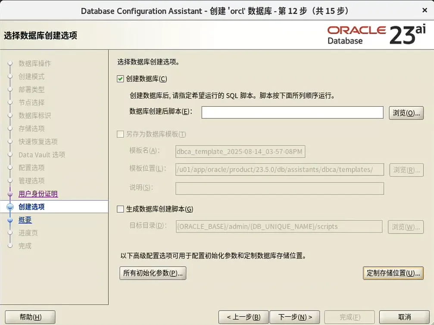The image size is (434, 325).
Task: Proceed with the 下一步 button
Action: [295, 317]
